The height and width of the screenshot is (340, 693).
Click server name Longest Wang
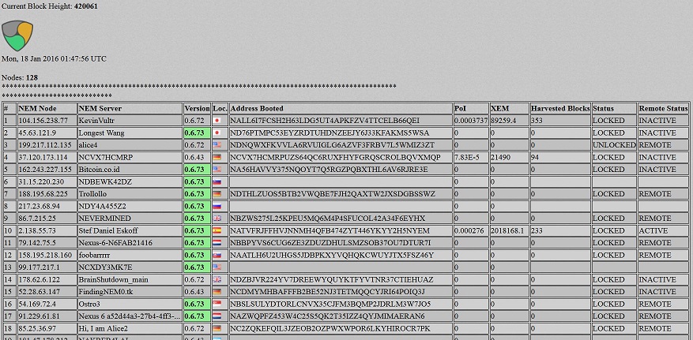pos(102,133)
